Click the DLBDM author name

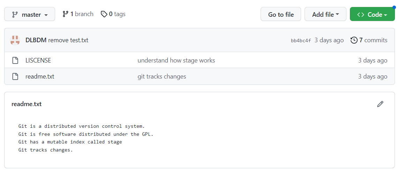36,40
